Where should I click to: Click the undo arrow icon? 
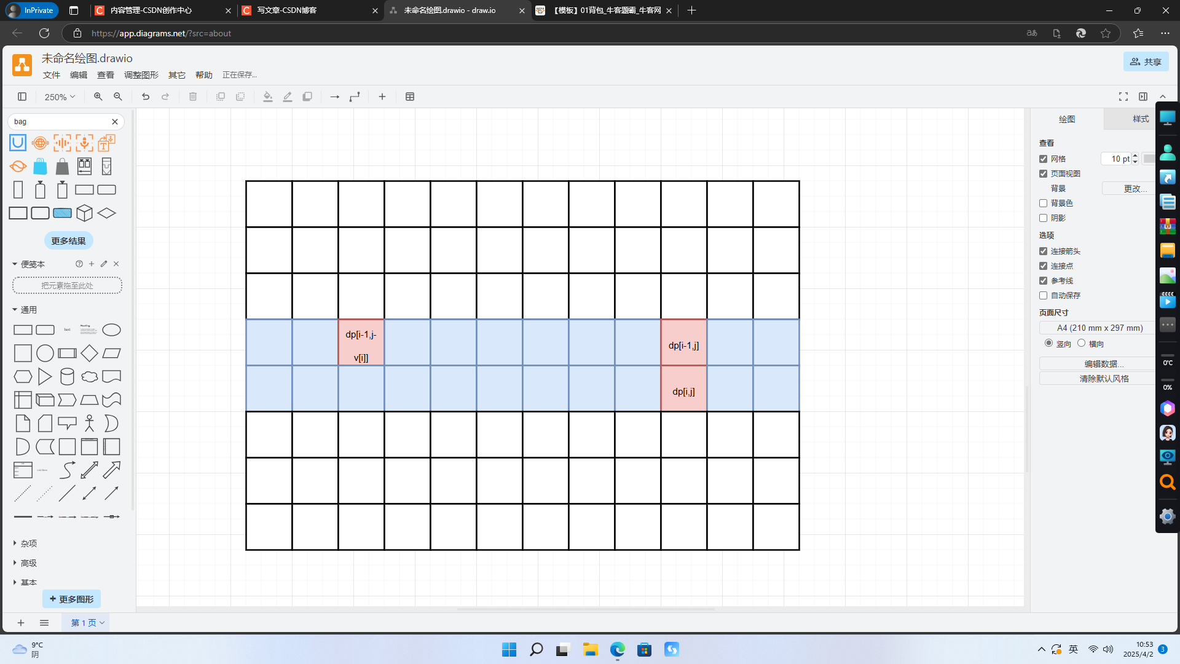coord(146,97)
